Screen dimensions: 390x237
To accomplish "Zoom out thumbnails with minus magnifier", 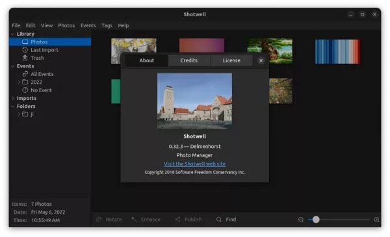I will (301, 219).
